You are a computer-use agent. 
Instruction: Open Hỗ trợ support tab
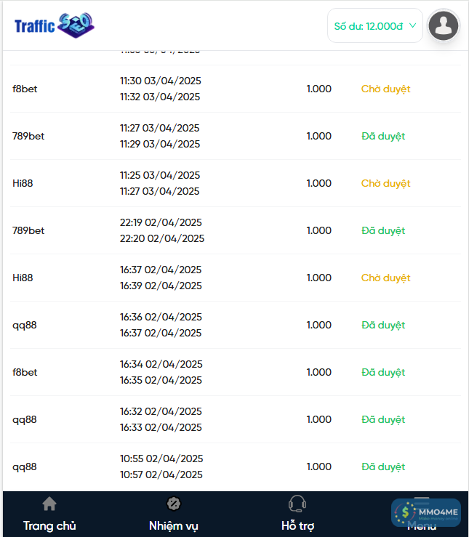click(297, 525)
